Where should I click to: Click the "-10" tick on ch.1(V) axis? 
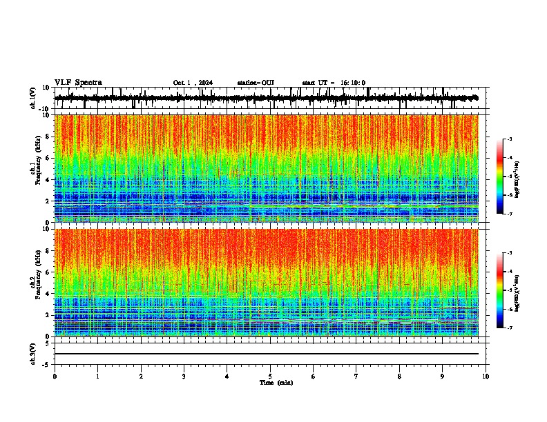pos(45,109)
